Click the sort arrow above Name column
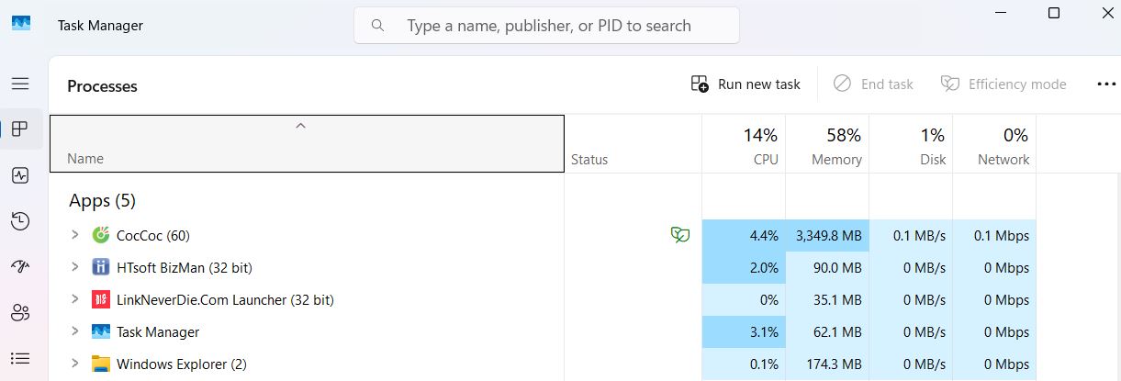Screen dimensions: 1121x381 tap(300, 126)
